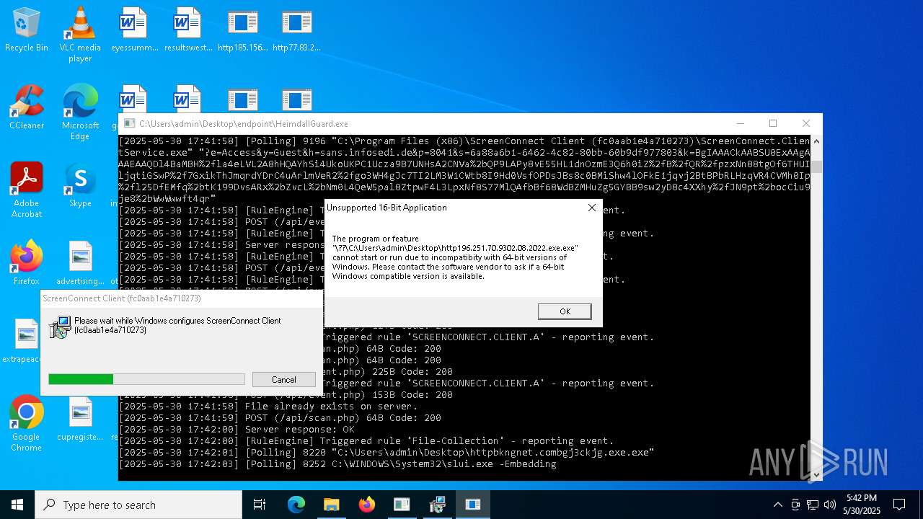The width and height of the screenshot is (923, 519).
Task: Open the clock and date flyout
Action: pyautogui.click(x=862, y=505)
